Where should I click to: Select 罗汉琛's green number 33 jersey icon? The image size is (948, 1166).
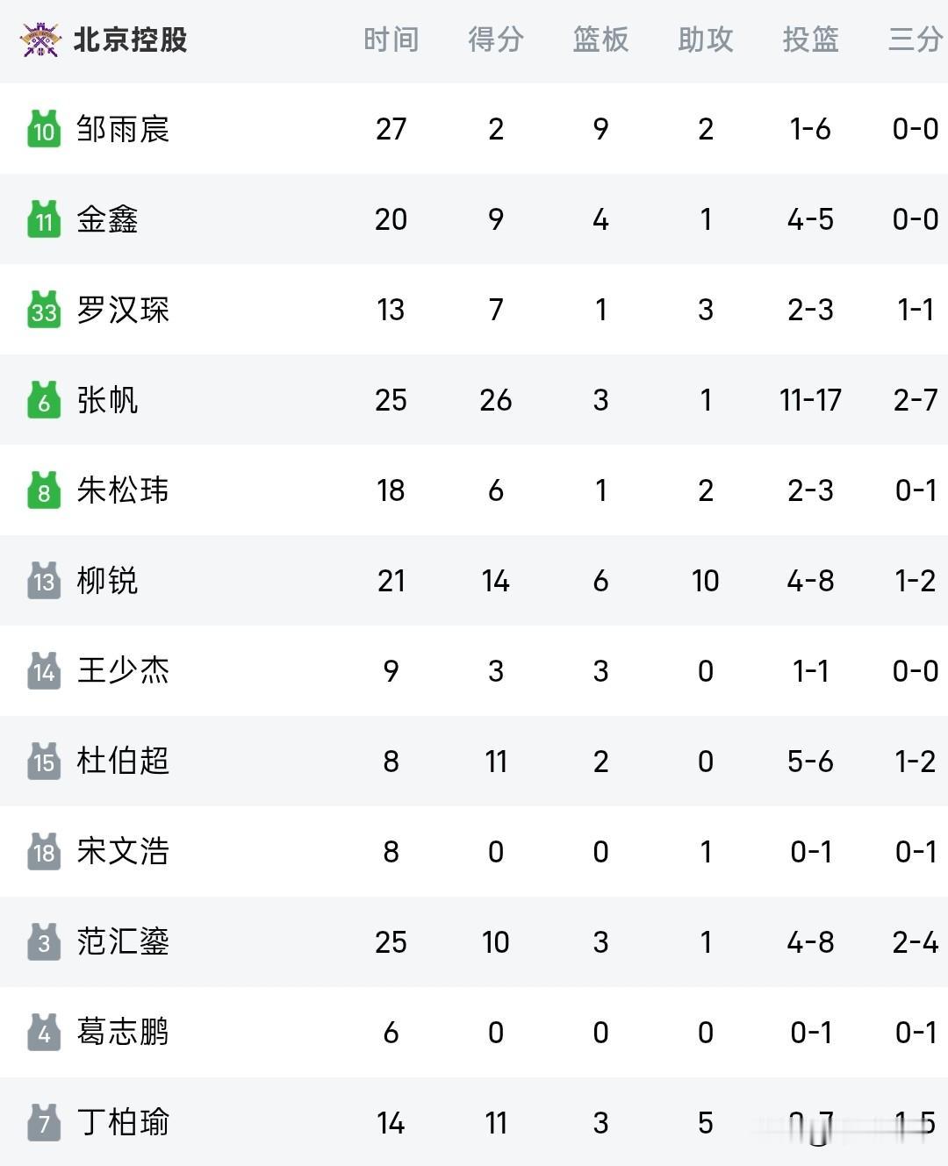tap(44, 310)
